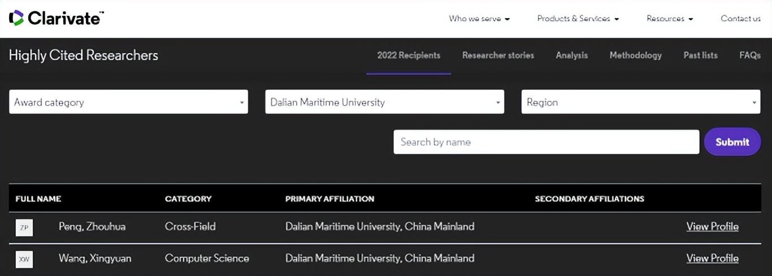This screenshot has height=276, width=772.
Task: Open the Dalian Maritime University institution dropdown
Action: (384, 102)
